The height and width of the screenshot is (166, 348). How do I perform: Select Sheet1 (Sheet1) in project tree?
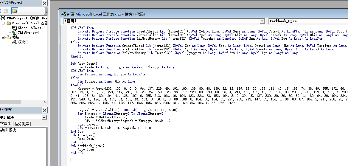[x=31, y=28]
